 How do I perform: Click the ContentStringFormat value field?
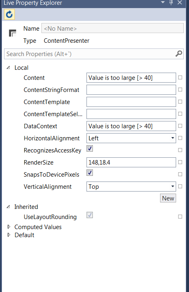click(131, 90)
